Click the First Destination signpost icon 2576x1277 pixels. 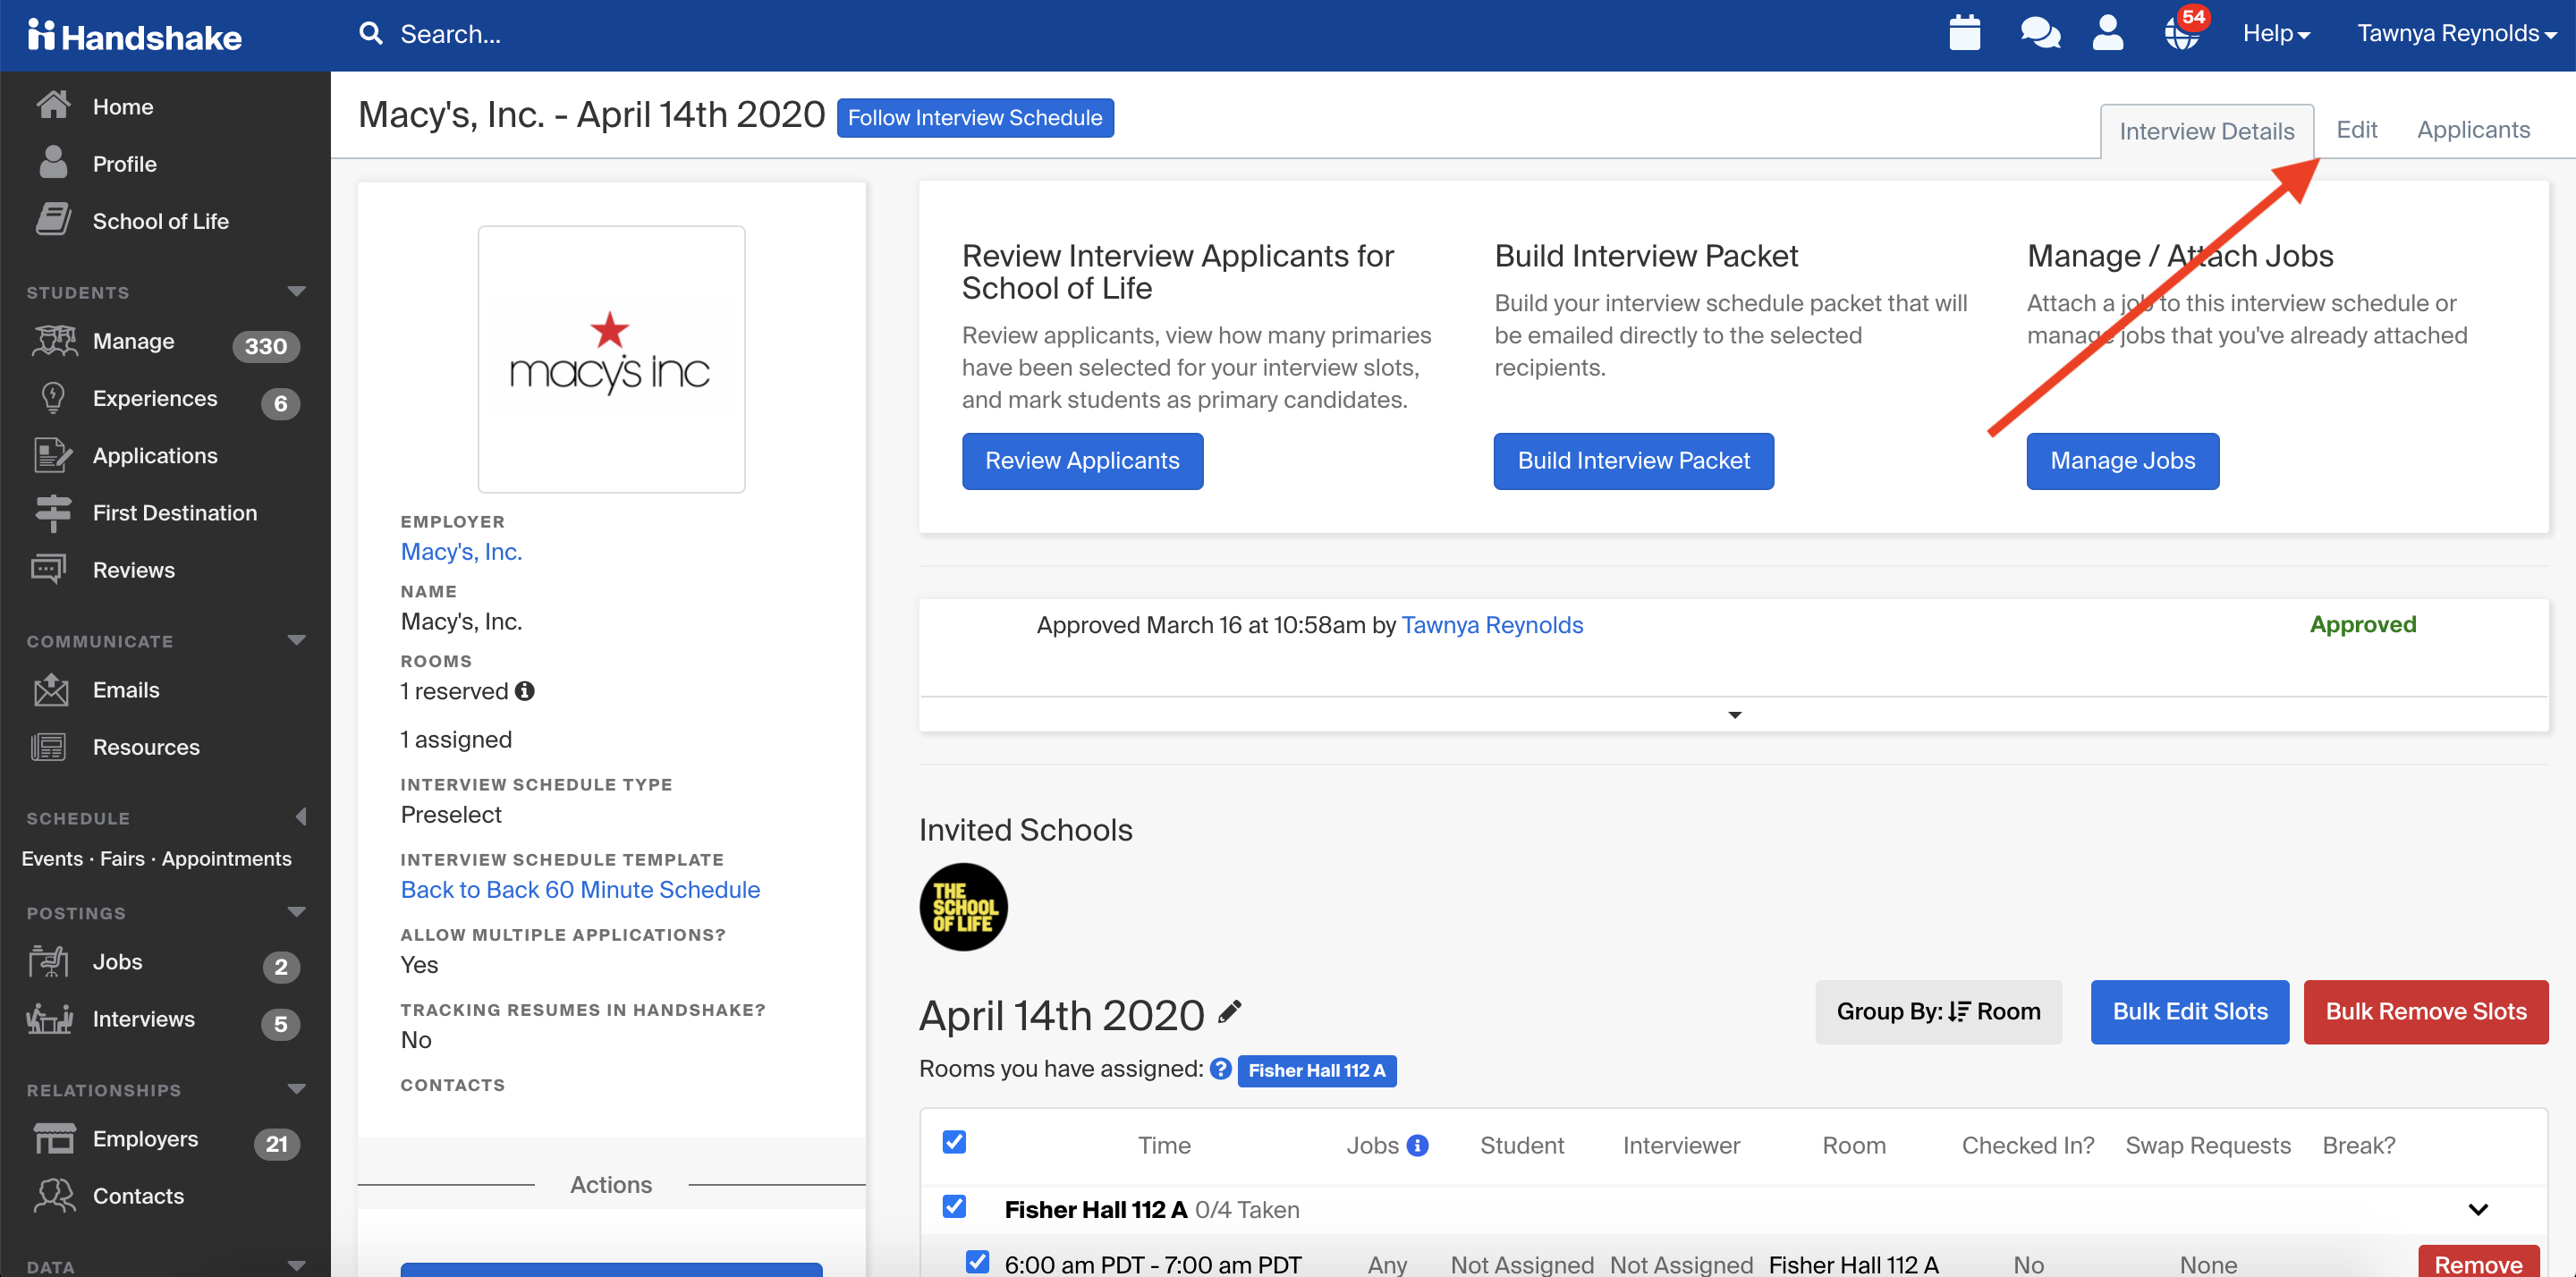[53, 512]
